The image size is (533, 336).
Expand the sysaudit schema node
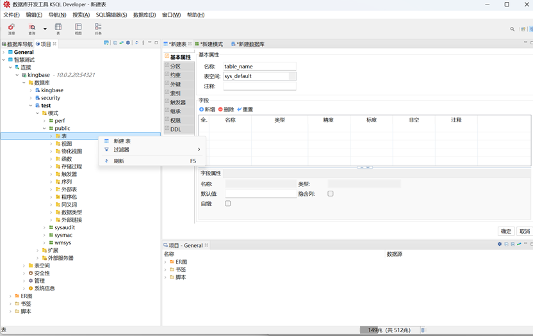tap(44, 227)
